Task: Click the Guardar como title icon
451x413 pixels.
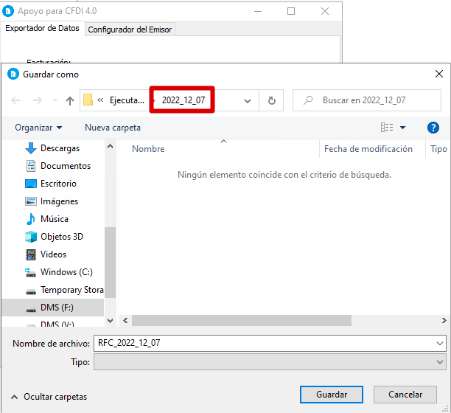Action: pyautogui.click(x=13, y=74)
